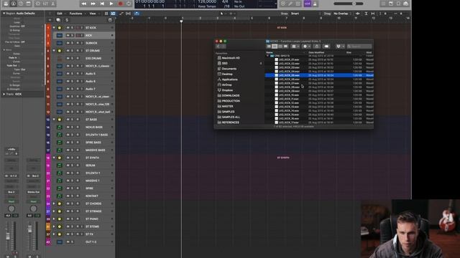Image resolution: width=460 pixels, height=258 pixels.
Task: Switch Finder to icon view
Action: coord(269,46)
